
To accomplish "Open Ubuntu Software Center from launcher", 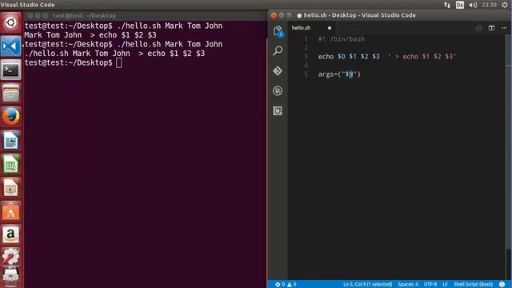I will (x=10, y=211).
